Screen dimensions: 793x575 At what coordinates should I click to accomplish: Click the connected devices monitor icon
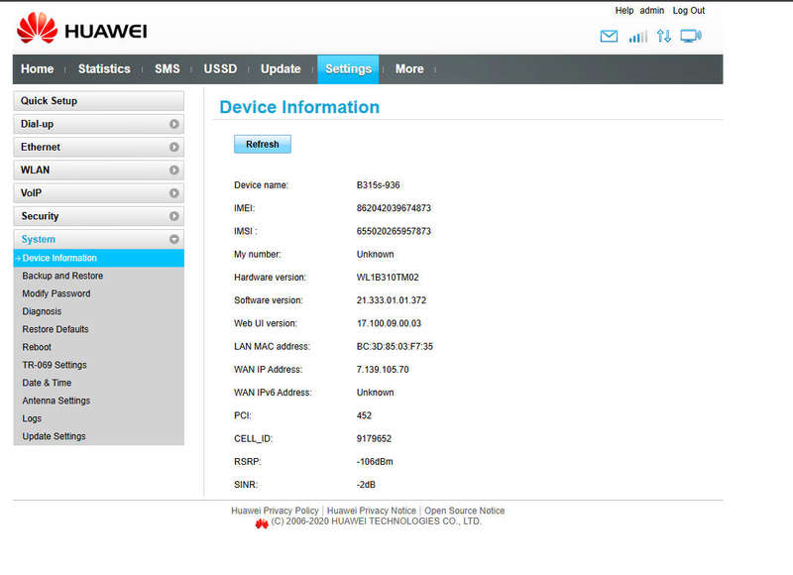click(x=691, y=36)
